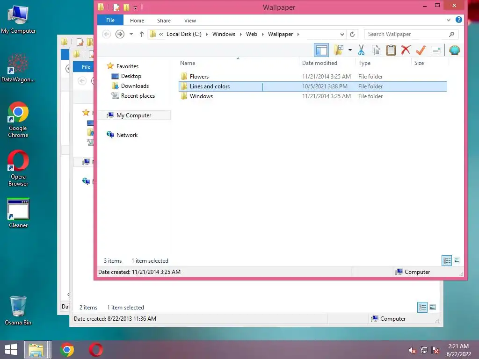Switch background window to details view
Viewport: 479px width, 359px height.
coord(422,307)
